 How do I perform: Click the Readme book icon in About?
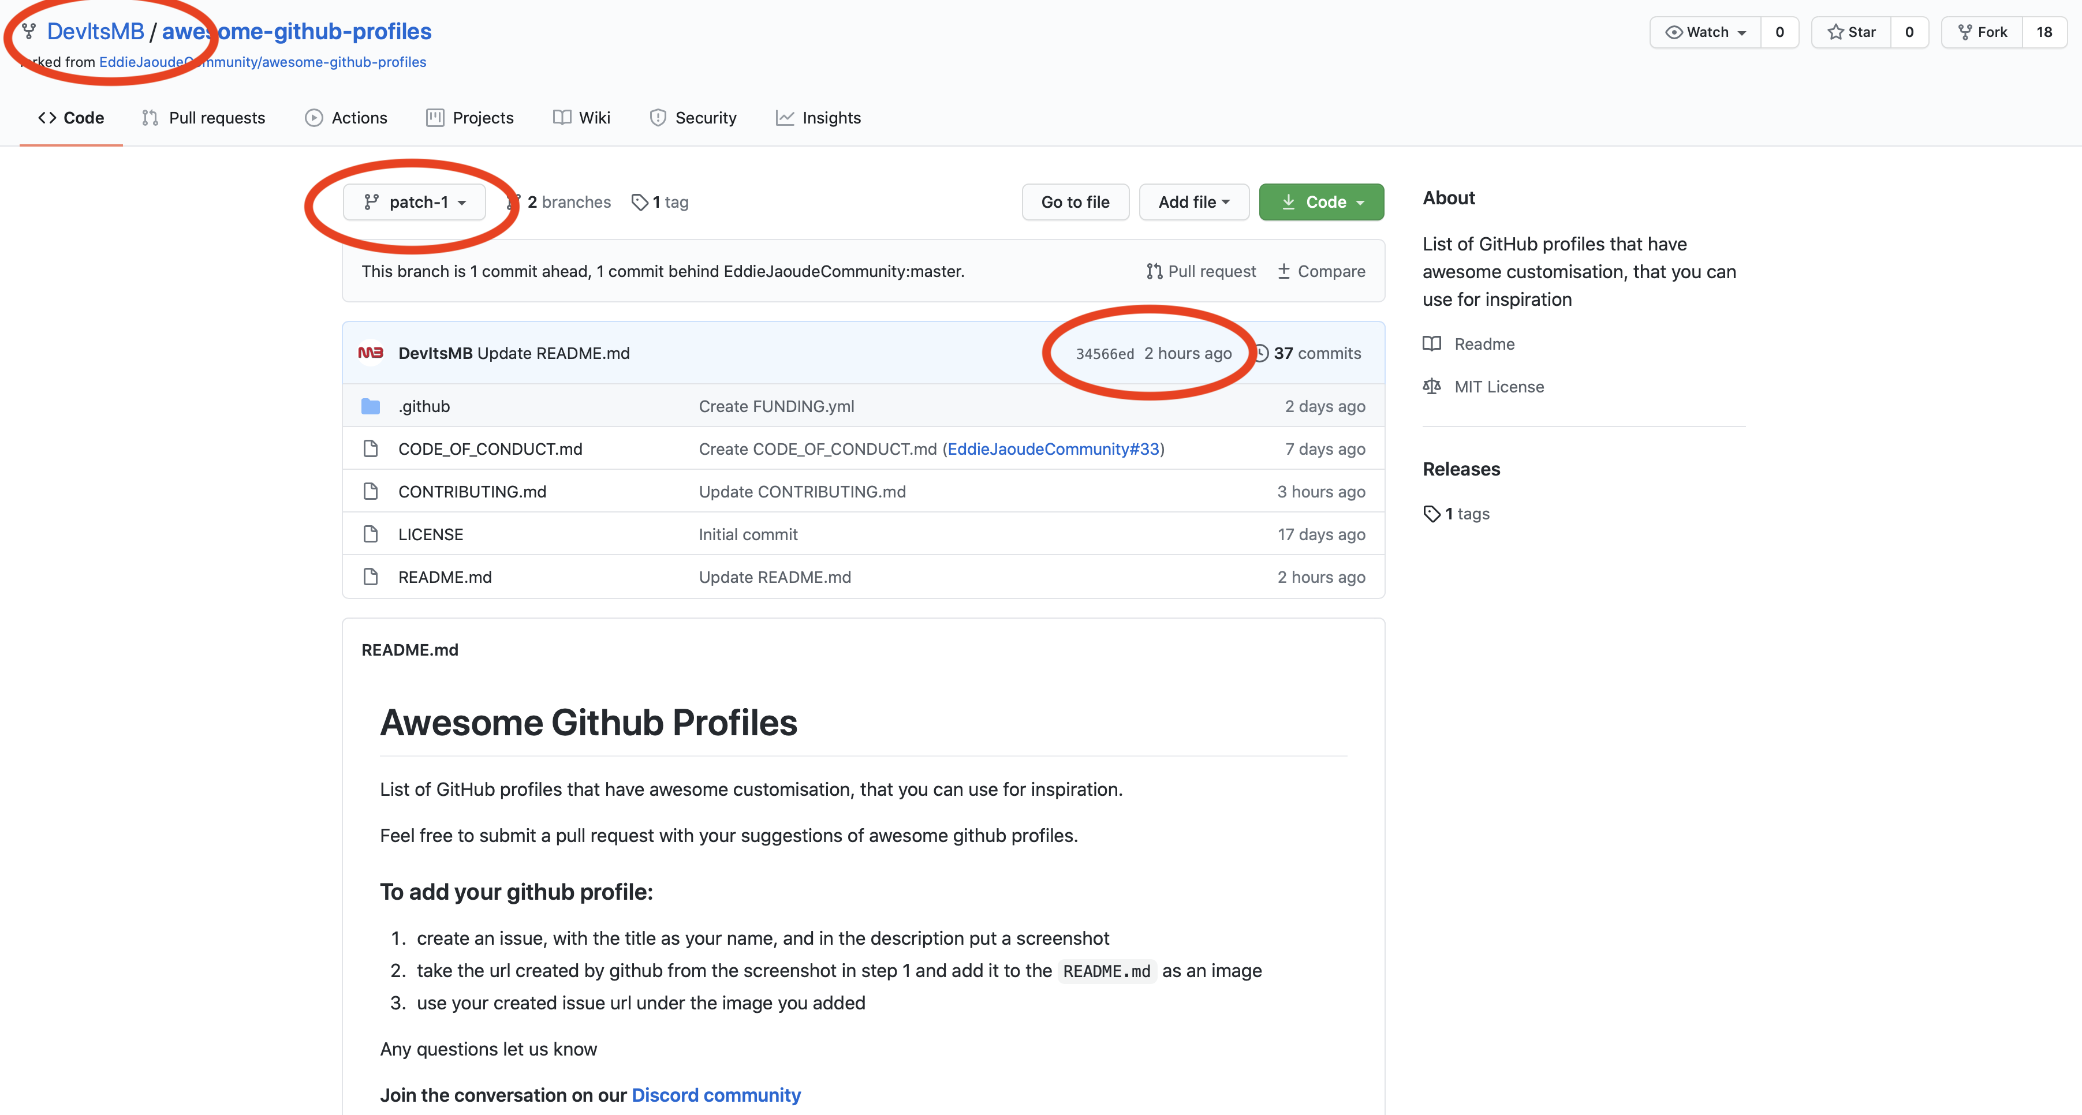point(1432,343)
